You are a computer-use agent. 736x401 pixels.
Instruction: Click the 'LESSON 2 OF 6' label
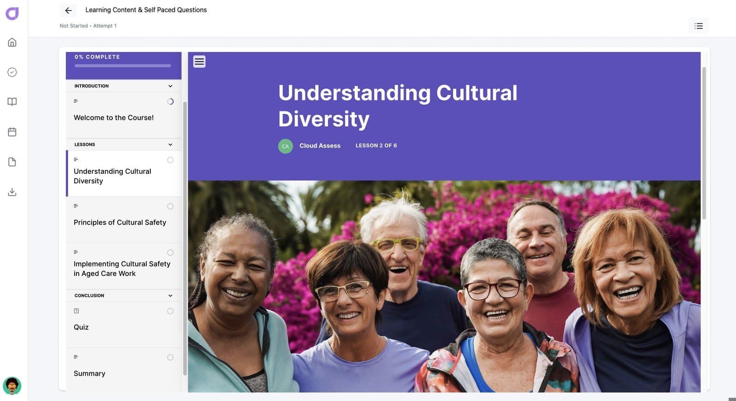click(376, 145)
